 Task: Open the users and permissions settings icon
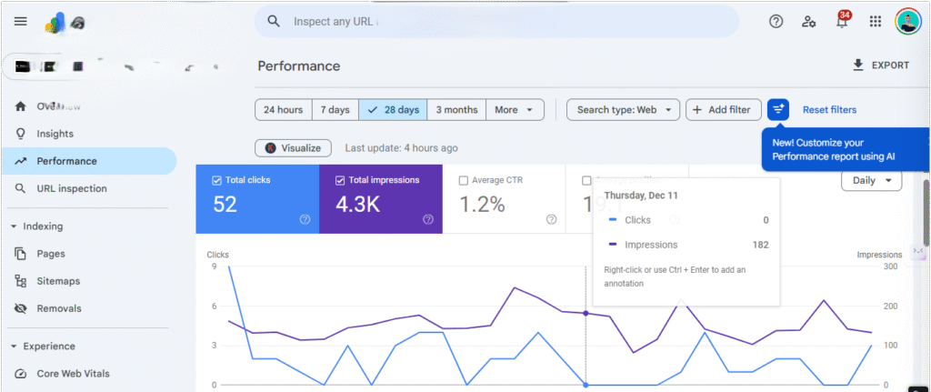(x=808, y=22)
